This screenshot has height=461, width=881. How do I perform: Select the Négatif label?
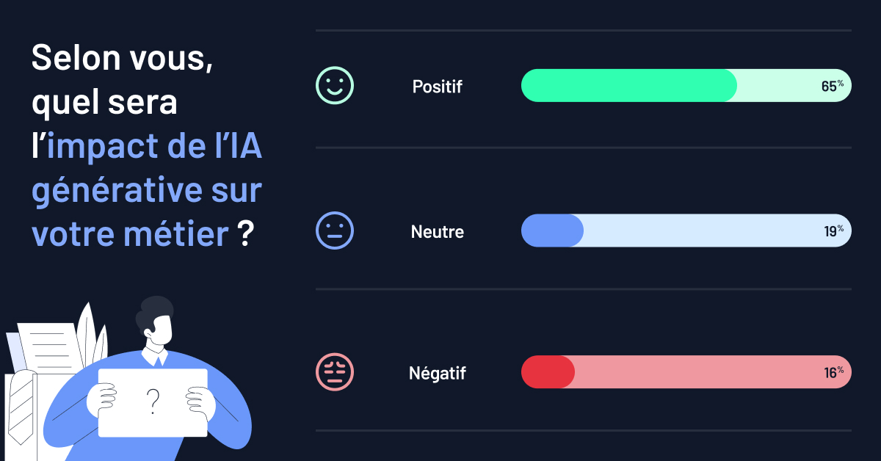pyautogui.click(x=438, y=373)
